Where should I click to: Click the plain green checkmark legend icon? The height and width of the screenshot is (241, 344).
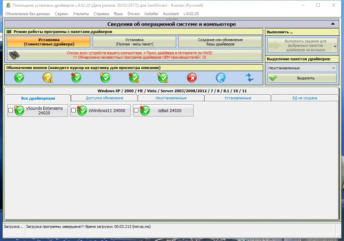click(19, 78)
